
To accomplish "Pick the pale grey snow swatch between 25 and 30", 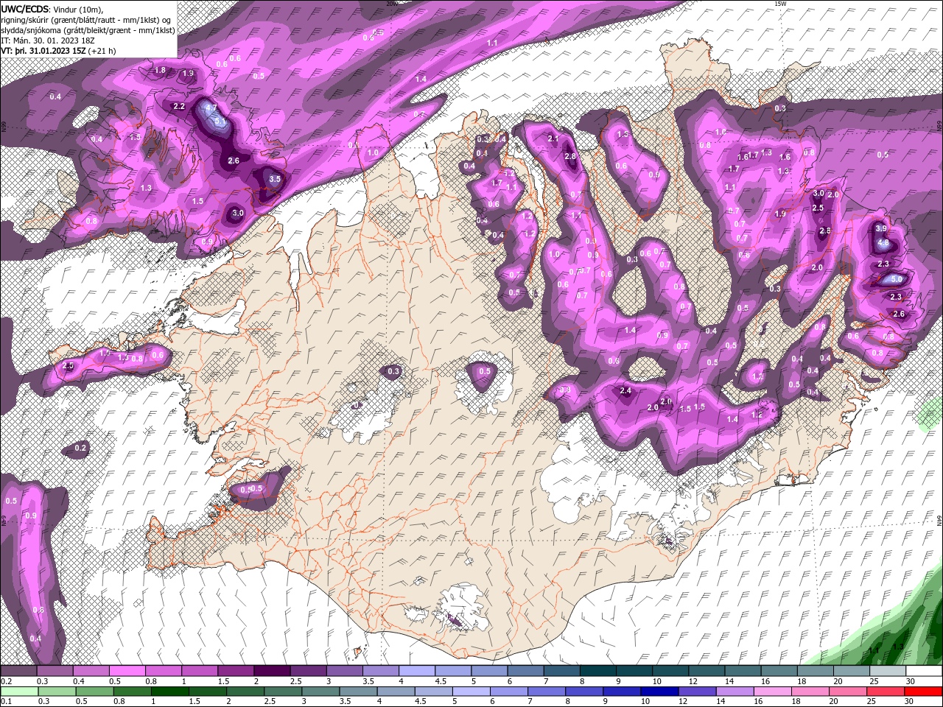I will 888,671.
